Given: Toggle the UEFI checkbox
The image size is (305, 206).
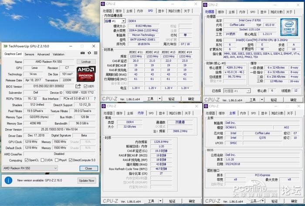Looking at the screenshot, I should click(x=85, y=86).
